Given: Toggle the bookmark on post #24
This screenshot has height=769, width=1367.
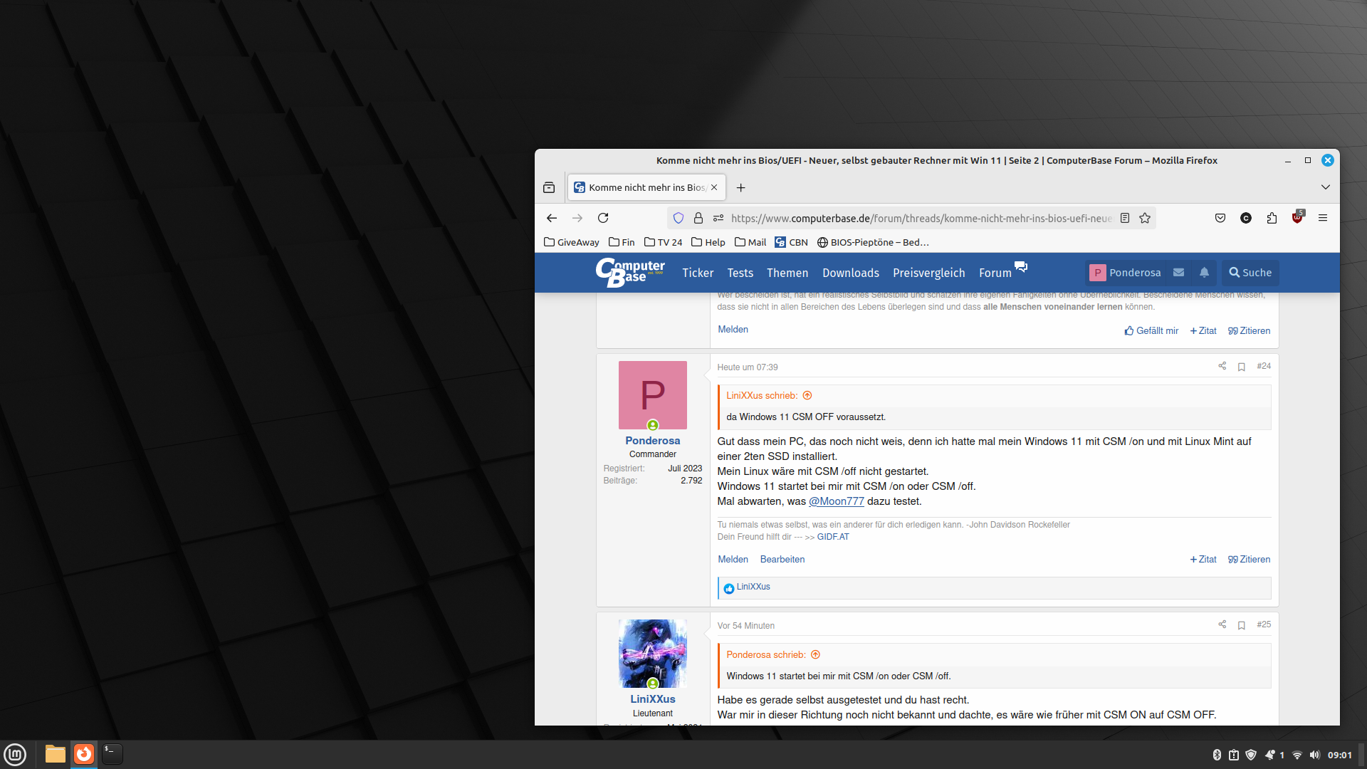Looking at the screenshot, I should coord(1241,367).
